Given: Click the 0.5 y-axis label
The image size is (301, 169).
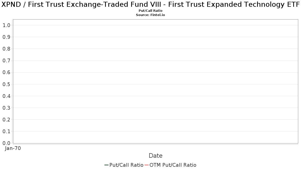Looking at the screenshot, I should coord(7,84).
